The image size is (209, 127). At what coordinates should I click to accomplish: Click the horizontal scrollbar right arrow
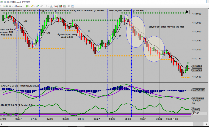(x=207, y=124)
